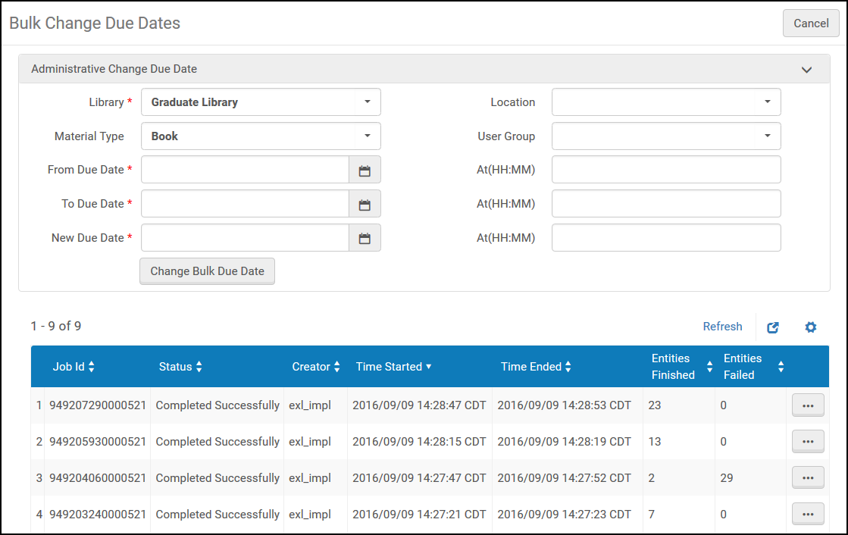Click the Refresh link

[x=722, y=327]
